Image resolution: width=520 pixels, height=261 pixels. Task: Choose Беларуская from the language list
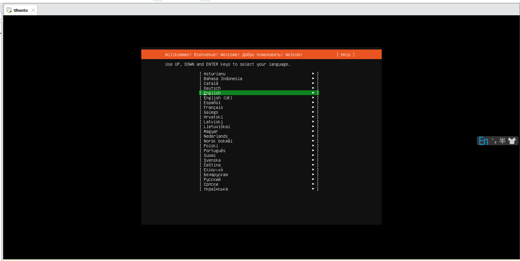click(x=259, y=175)
